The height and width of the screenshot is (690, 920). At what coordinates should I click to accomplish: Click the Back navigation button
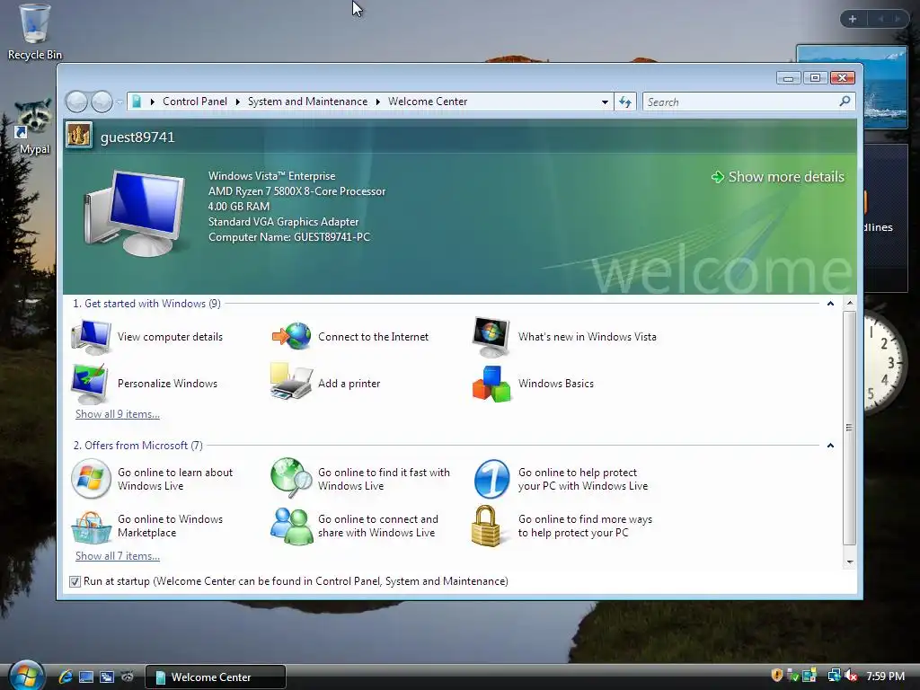click(x=76, y=102)
